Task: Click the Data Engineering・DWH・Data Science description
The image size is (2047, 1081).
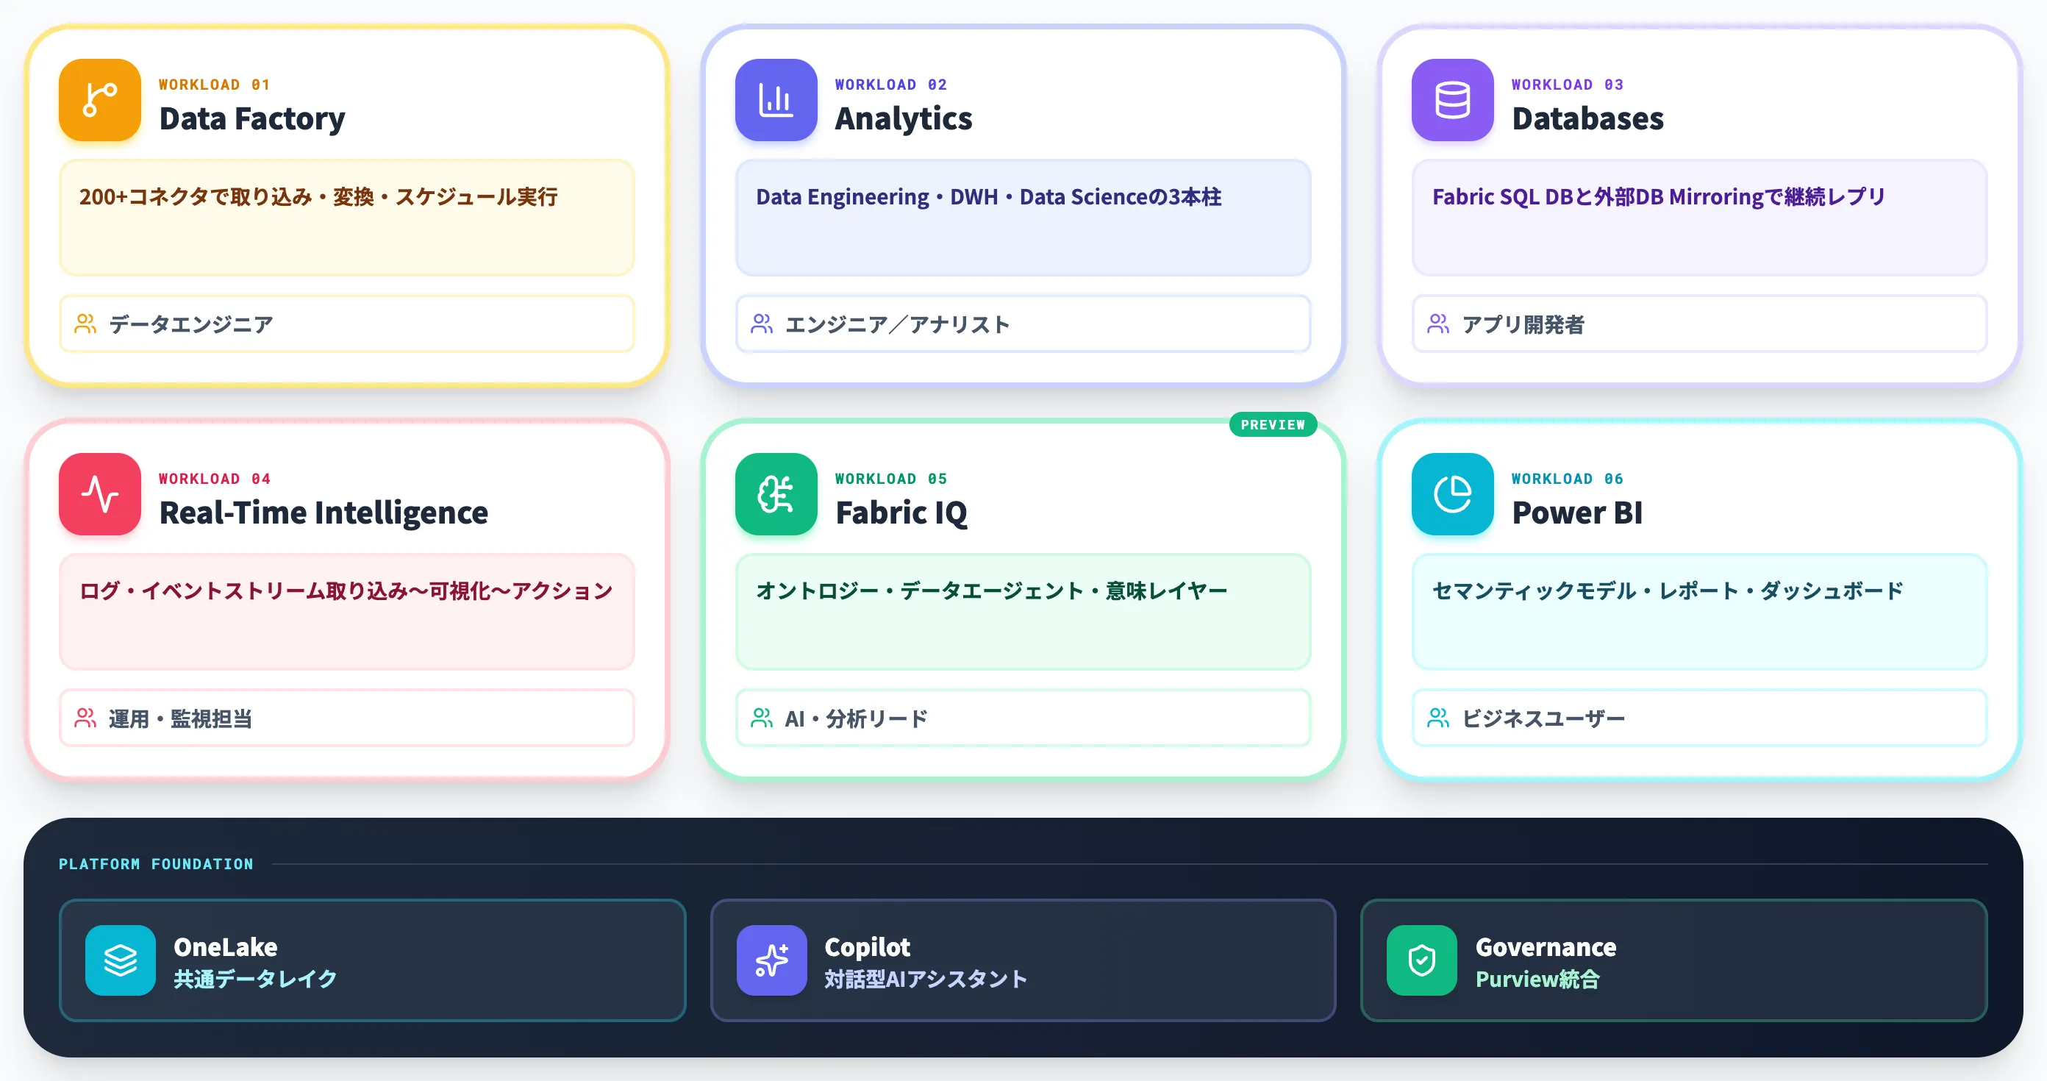Action: click(x=1023, y=218)
